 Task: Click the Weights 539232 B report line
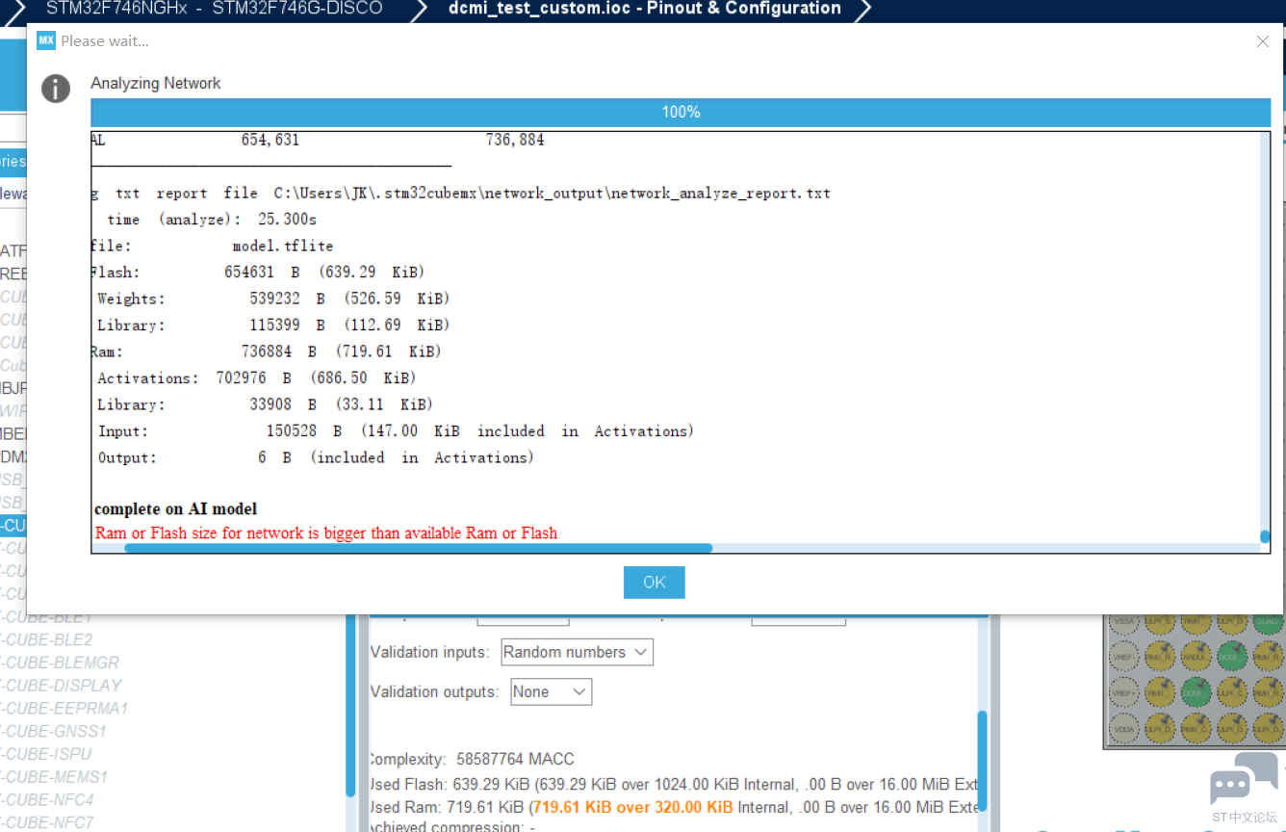pos(273,299)
